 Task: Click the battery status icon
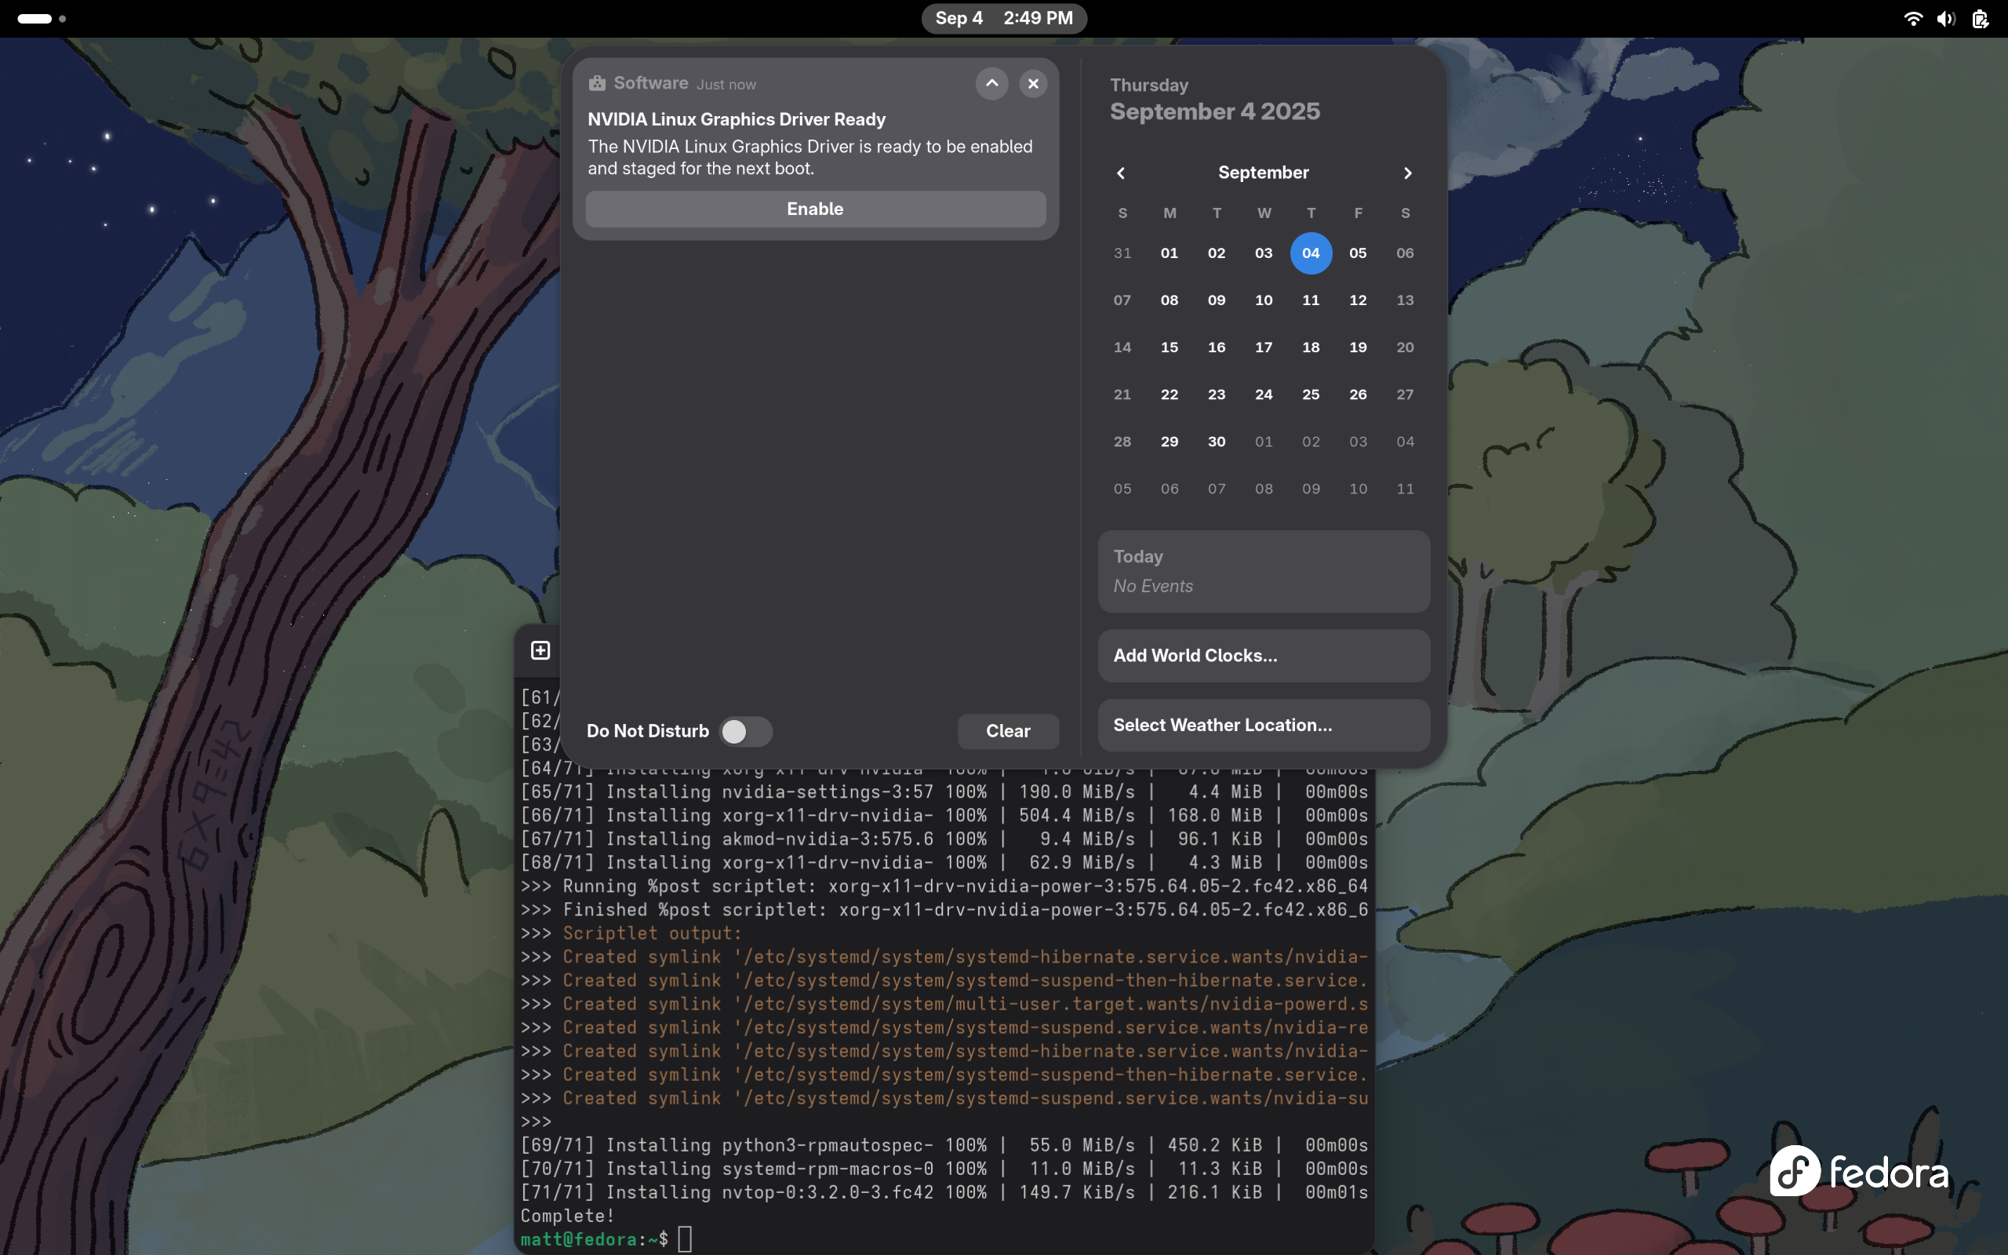point(1981,18)
